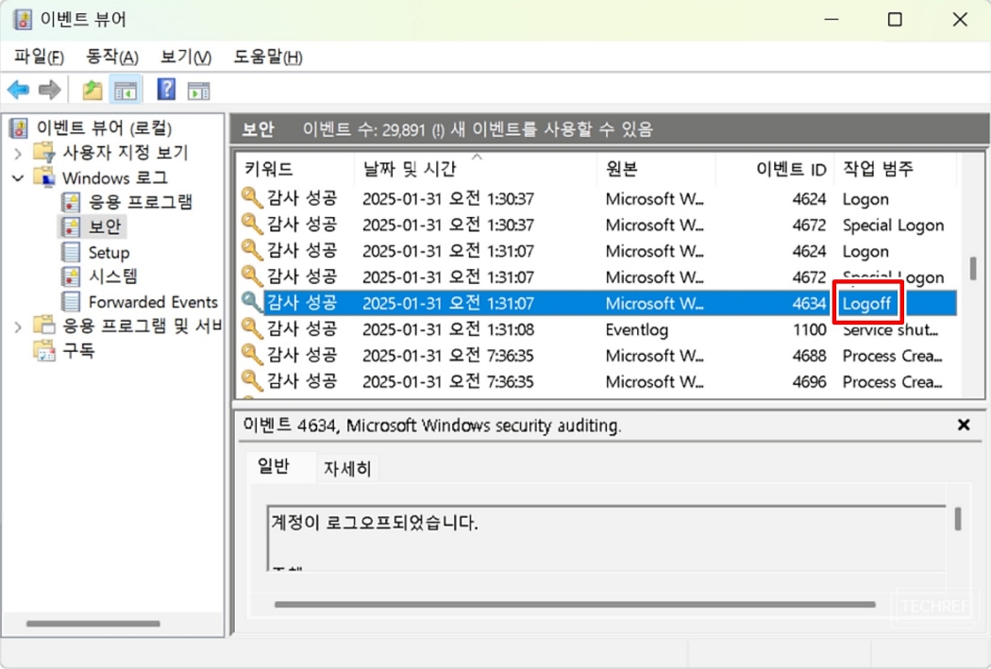Image resolution: width=991 pixels, height=669 pixels.
Task: Click the description box vertical scrollbar
Action: pos(958,519)
